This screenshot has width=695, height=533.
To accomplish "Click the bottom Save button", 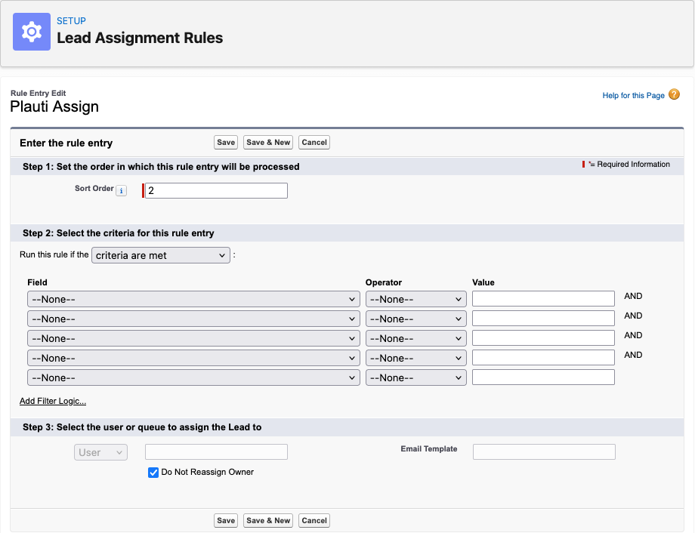I will [x=226, y=521].
